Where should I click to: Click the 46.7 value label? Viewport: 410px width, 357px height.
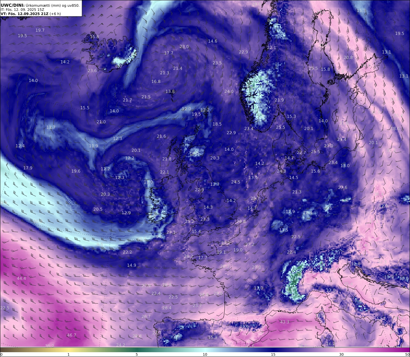click(72, 335)
